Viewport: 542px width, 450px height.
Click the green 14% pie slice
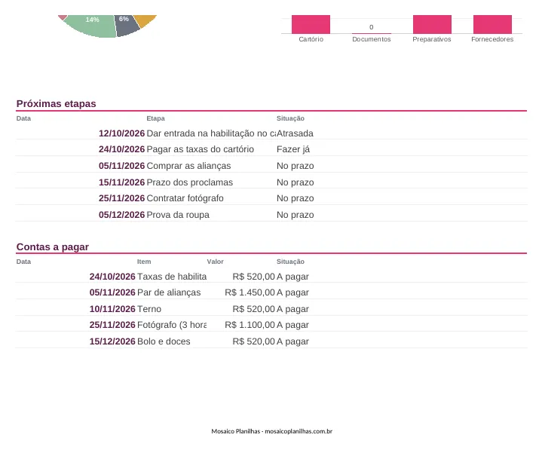(x=92, y=25)
